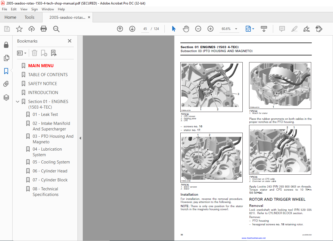Open security lock panel in sidebar
This screenshot has width=333, height=241.
pyautogui.click(x=6, y=45)
